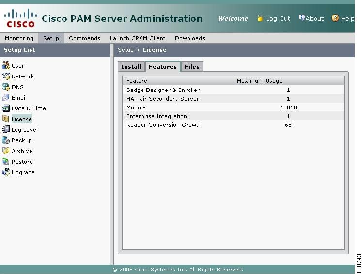Screen dimensions: 362x274
Task: Click the Log Level notebook icon
Action: [6, 129]
